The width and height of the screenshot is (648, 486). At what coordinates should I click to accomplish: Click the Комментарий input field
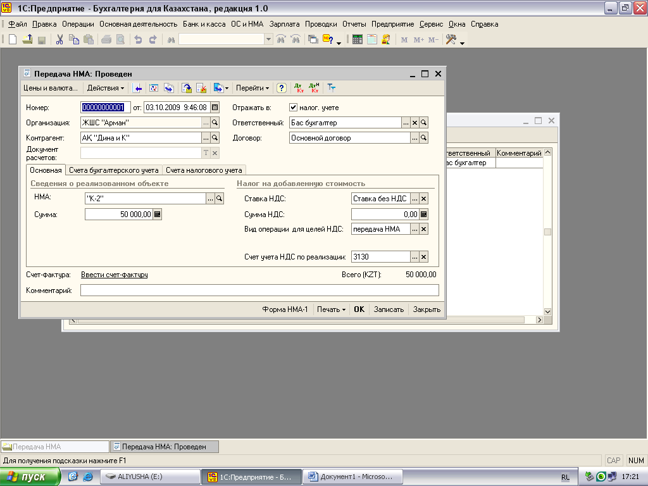click(x=259, y=290)
